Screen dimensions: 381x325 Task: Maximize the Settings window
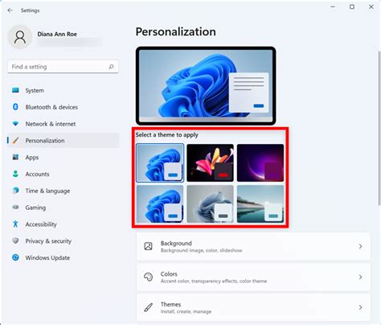(x=352, y=6)
